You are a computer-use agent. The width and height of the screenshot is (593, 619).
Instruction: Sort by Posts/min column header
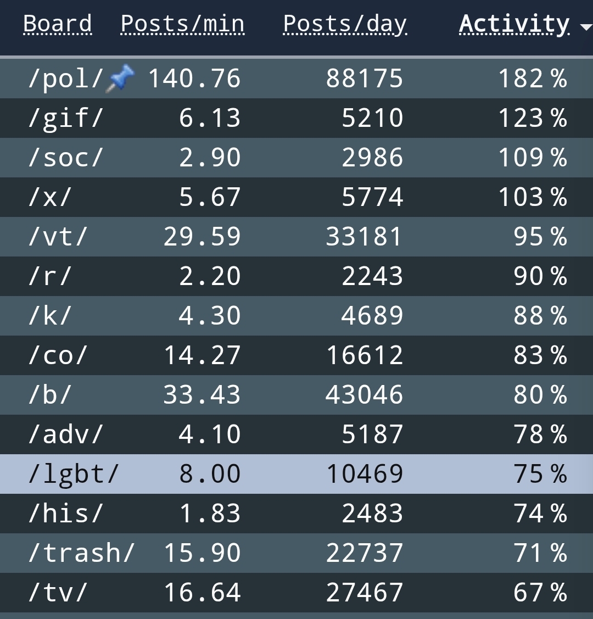pyautogui.click(x=182, y=24)
